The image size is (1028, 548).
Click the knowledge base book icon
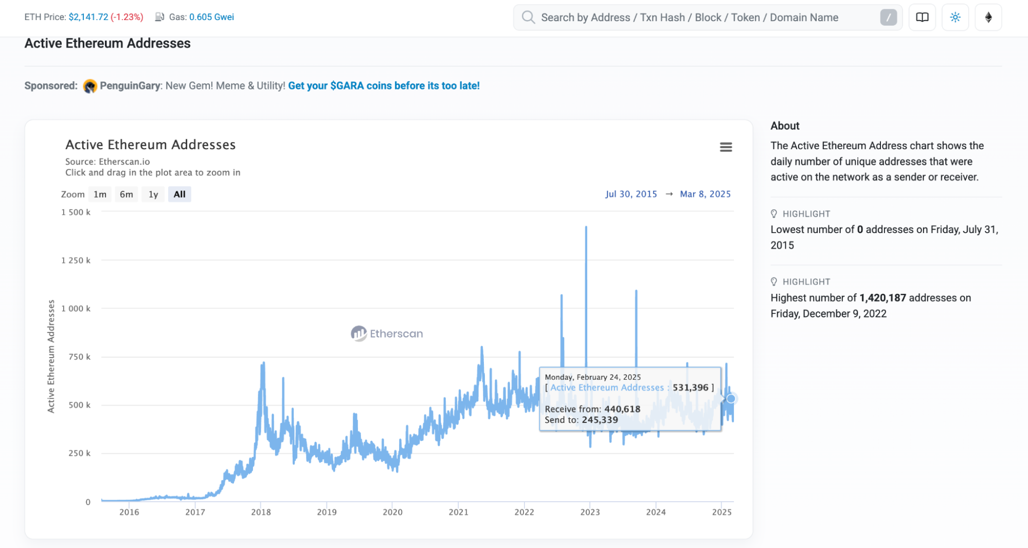pos(922,17)
